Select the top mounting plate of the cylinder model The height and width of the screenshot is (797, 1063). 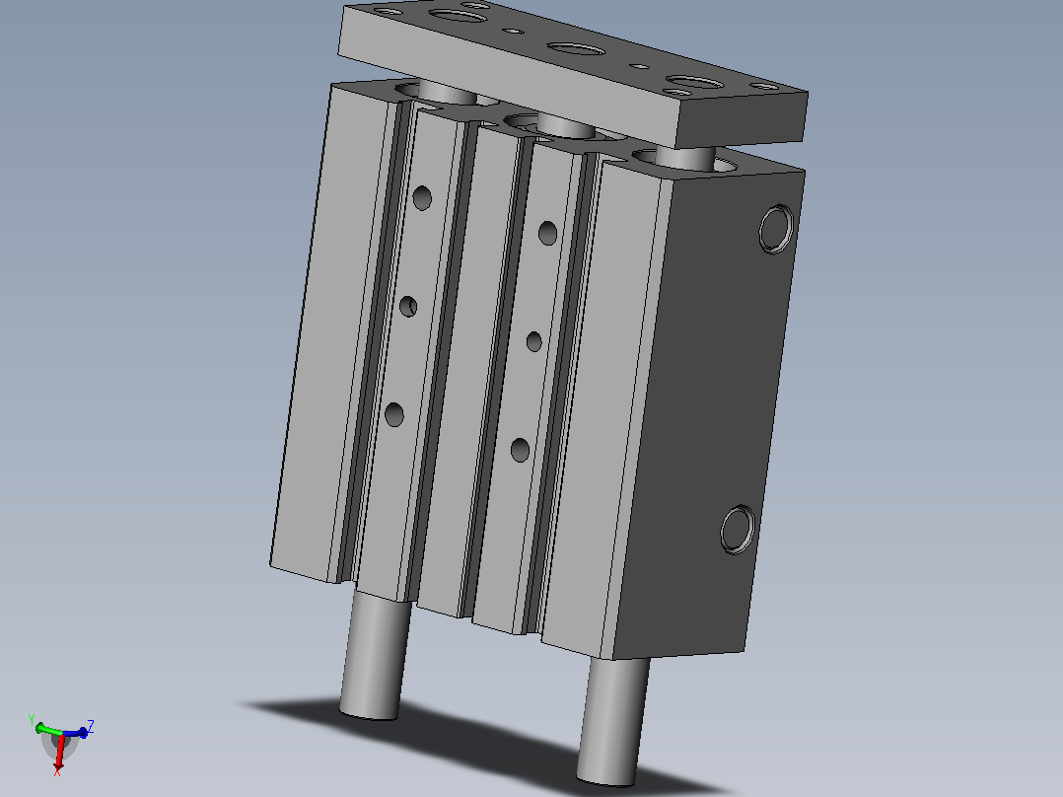573,73
